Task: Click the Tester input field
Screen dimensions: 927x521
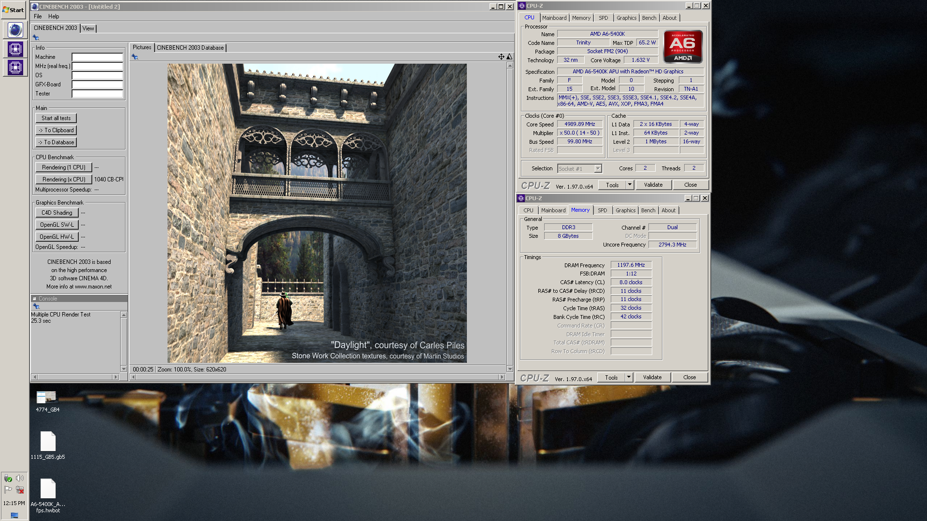Action: click(97, 94)
